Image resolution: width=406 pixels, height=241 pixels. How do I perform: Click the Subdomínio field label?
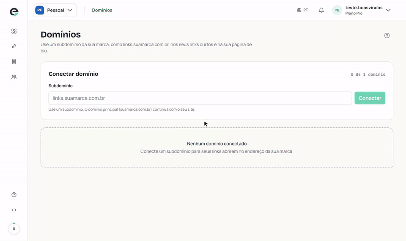coord(60,86)
